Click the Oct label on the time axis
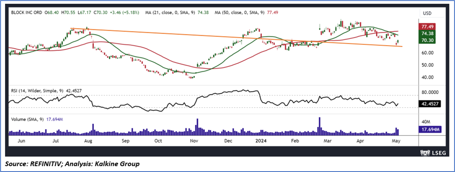Screen dimensions: 455x172 coord(158,141)
